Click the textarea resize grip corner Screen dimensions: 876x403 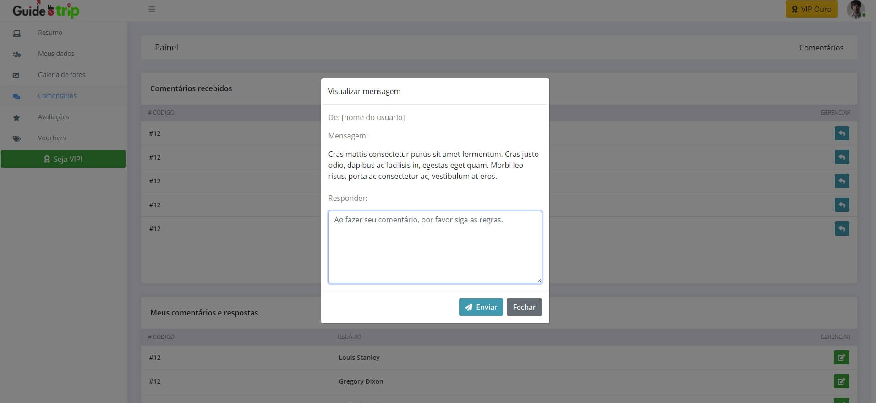(539, 280)
